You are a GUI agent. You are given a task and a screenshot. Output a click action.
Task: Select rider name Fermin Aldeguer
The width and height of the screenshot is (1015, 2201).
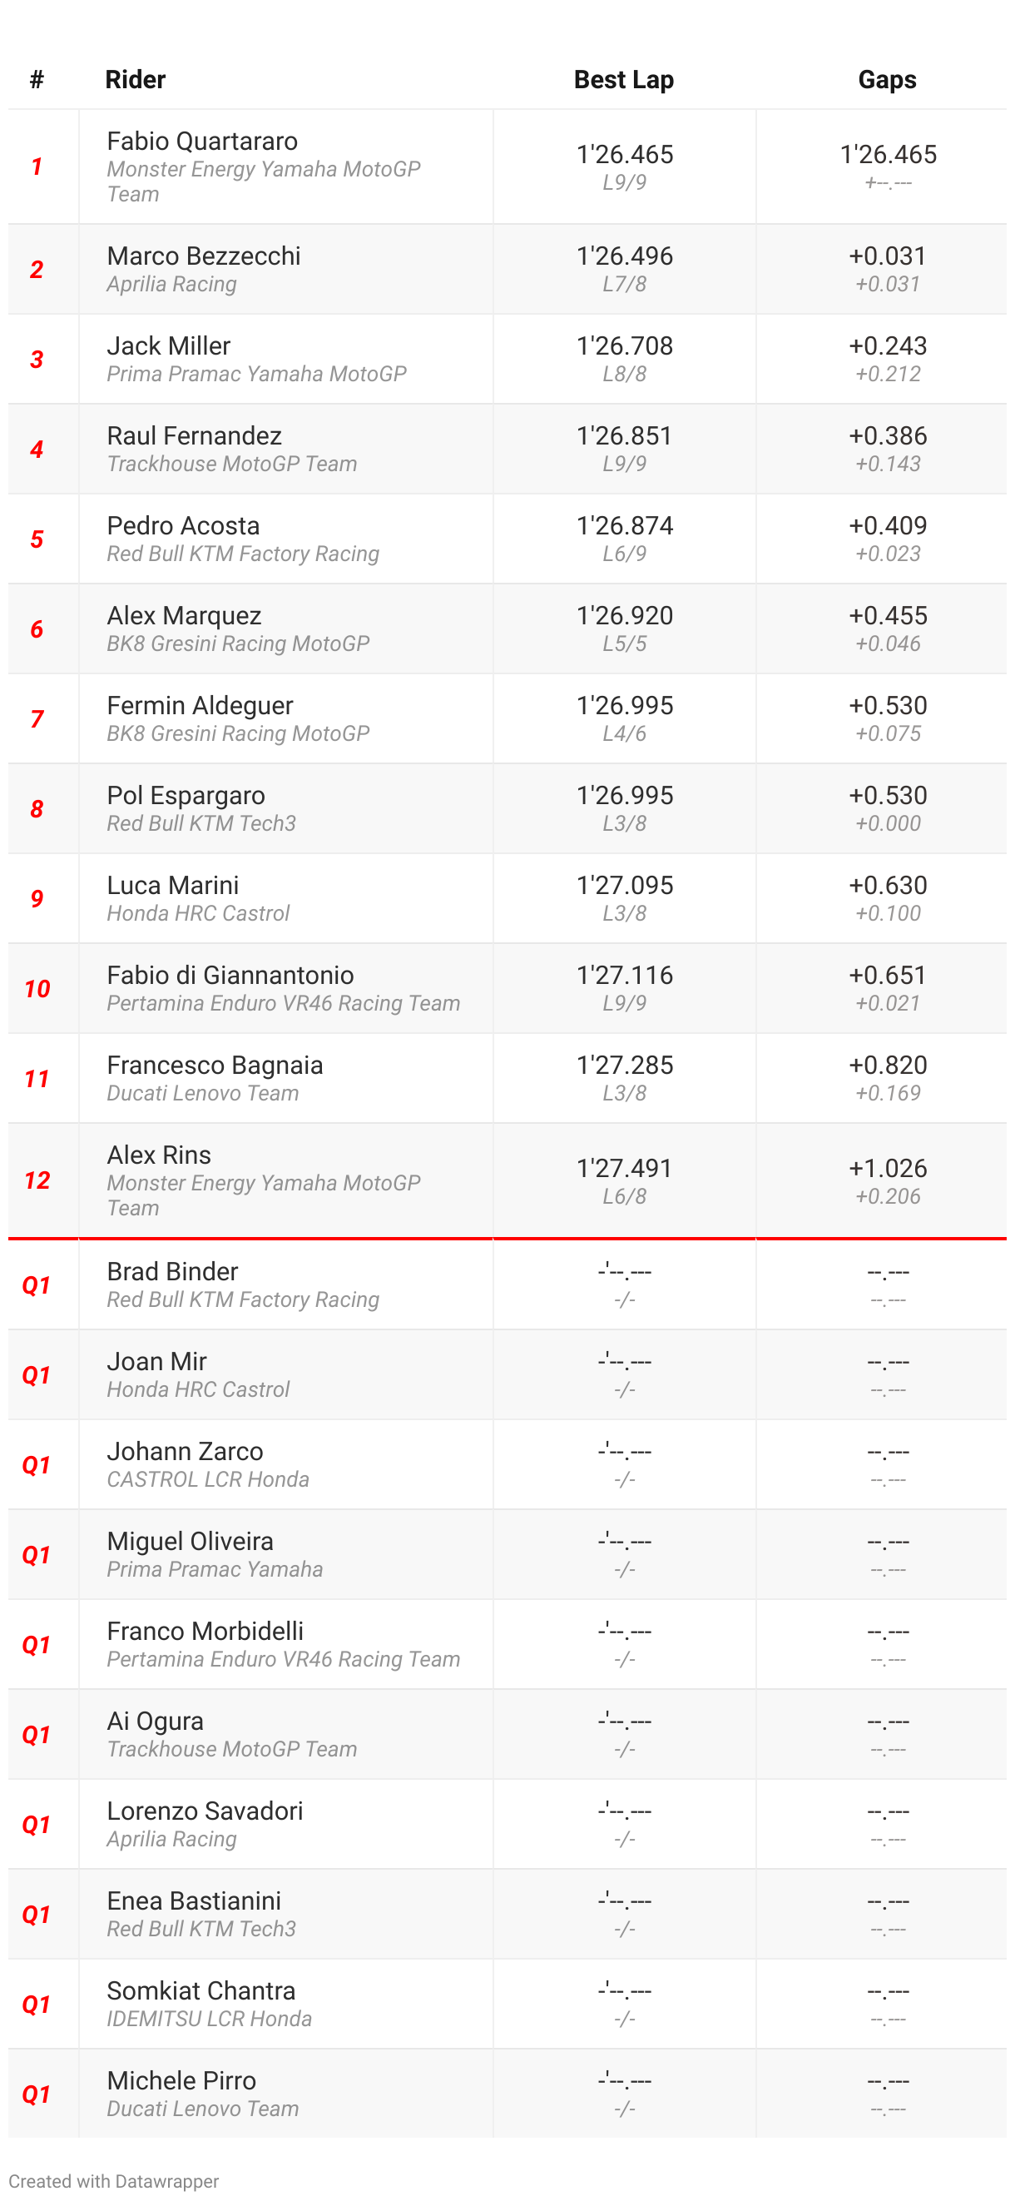pyautogui.click(x=200, y=705)
